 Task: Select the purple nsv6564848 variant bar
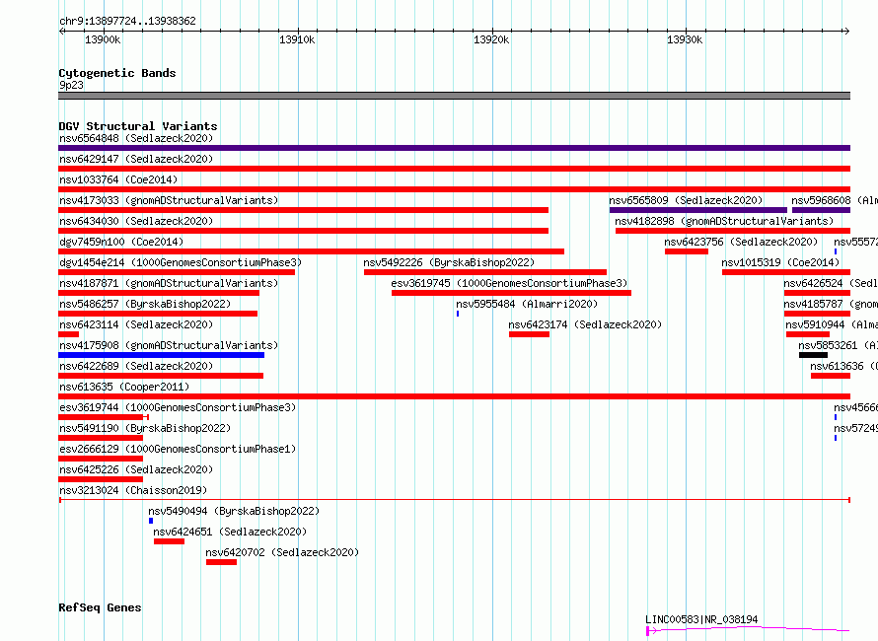point(454,148)
